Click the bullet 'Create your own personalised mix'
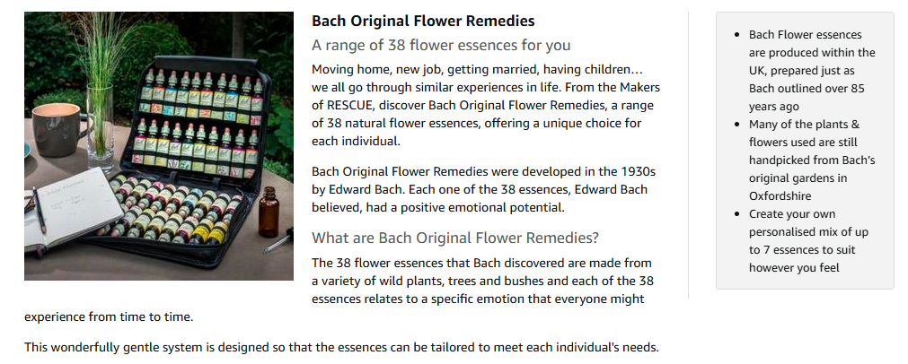 pos(808,241)
